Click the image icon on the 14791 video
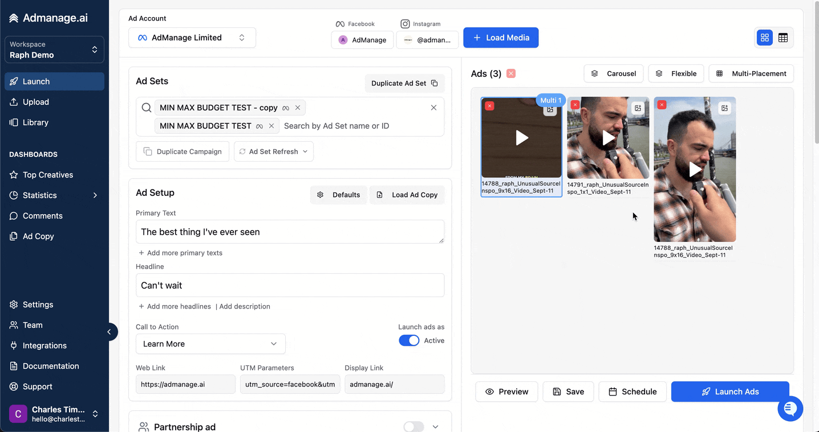The image size is (819, 432). point(638,108)
